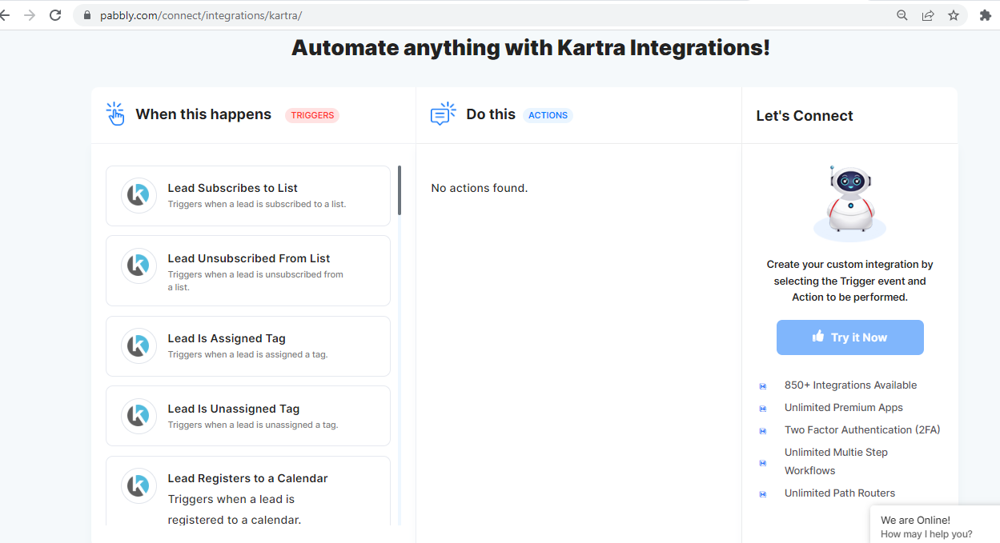Share this page using the share icon
The width and height of the screenshot is (1000, 543).
[928, 15]
